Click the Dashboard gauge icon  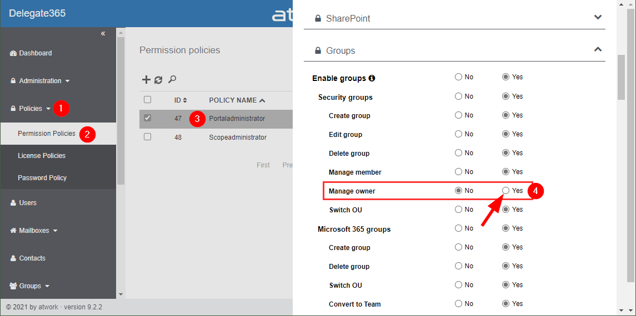[x=14, y=53]
